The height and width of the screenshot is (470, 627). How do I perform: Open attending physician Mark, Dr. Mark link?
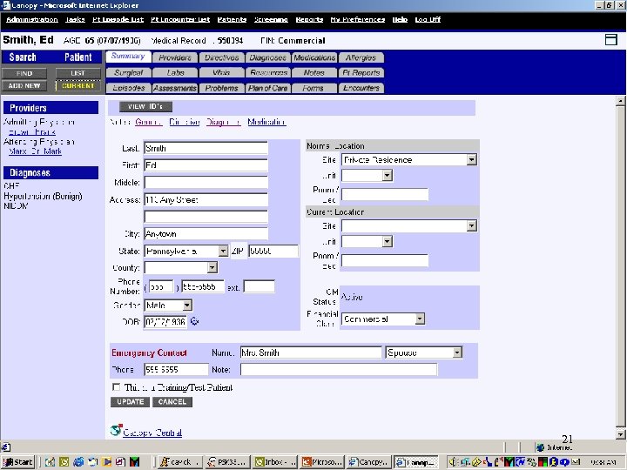(x=35, y=151)
